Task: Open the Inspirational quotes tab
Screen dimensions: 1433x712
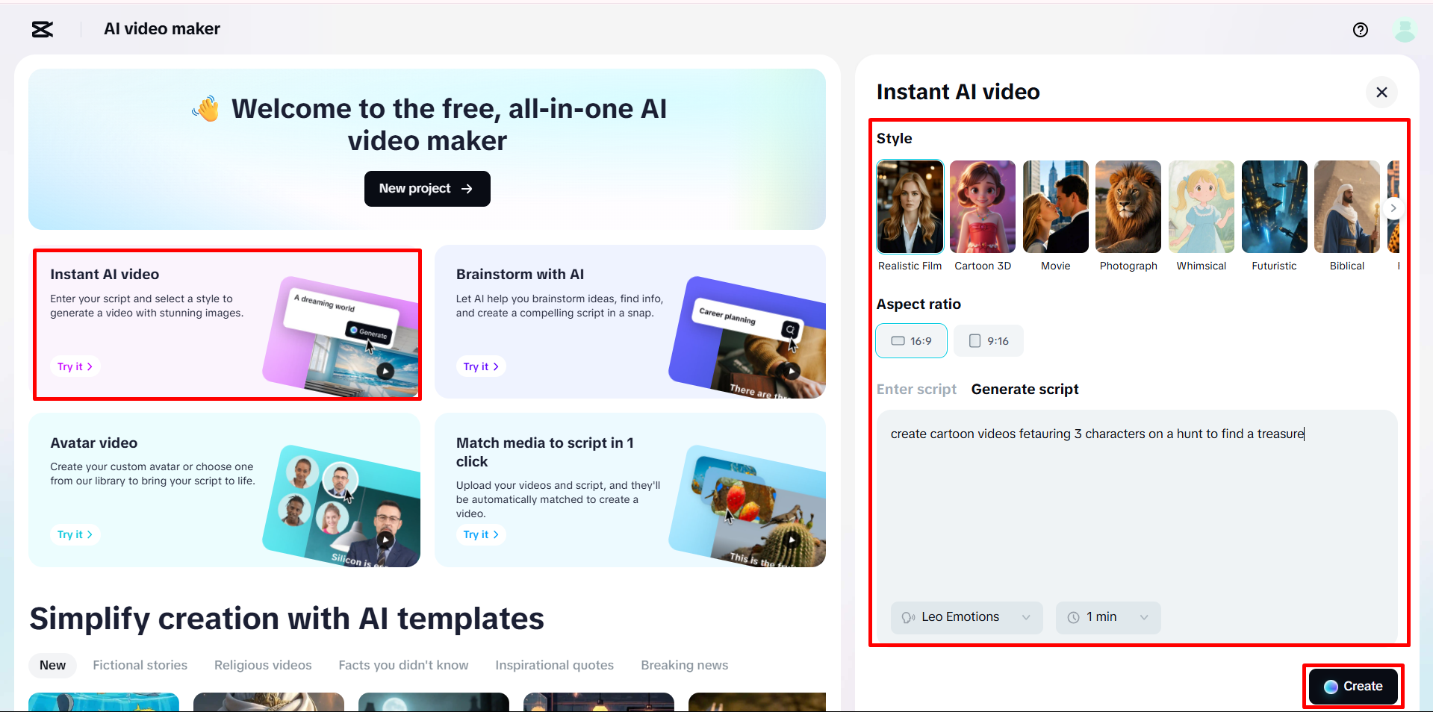Action: coord(555,665)
